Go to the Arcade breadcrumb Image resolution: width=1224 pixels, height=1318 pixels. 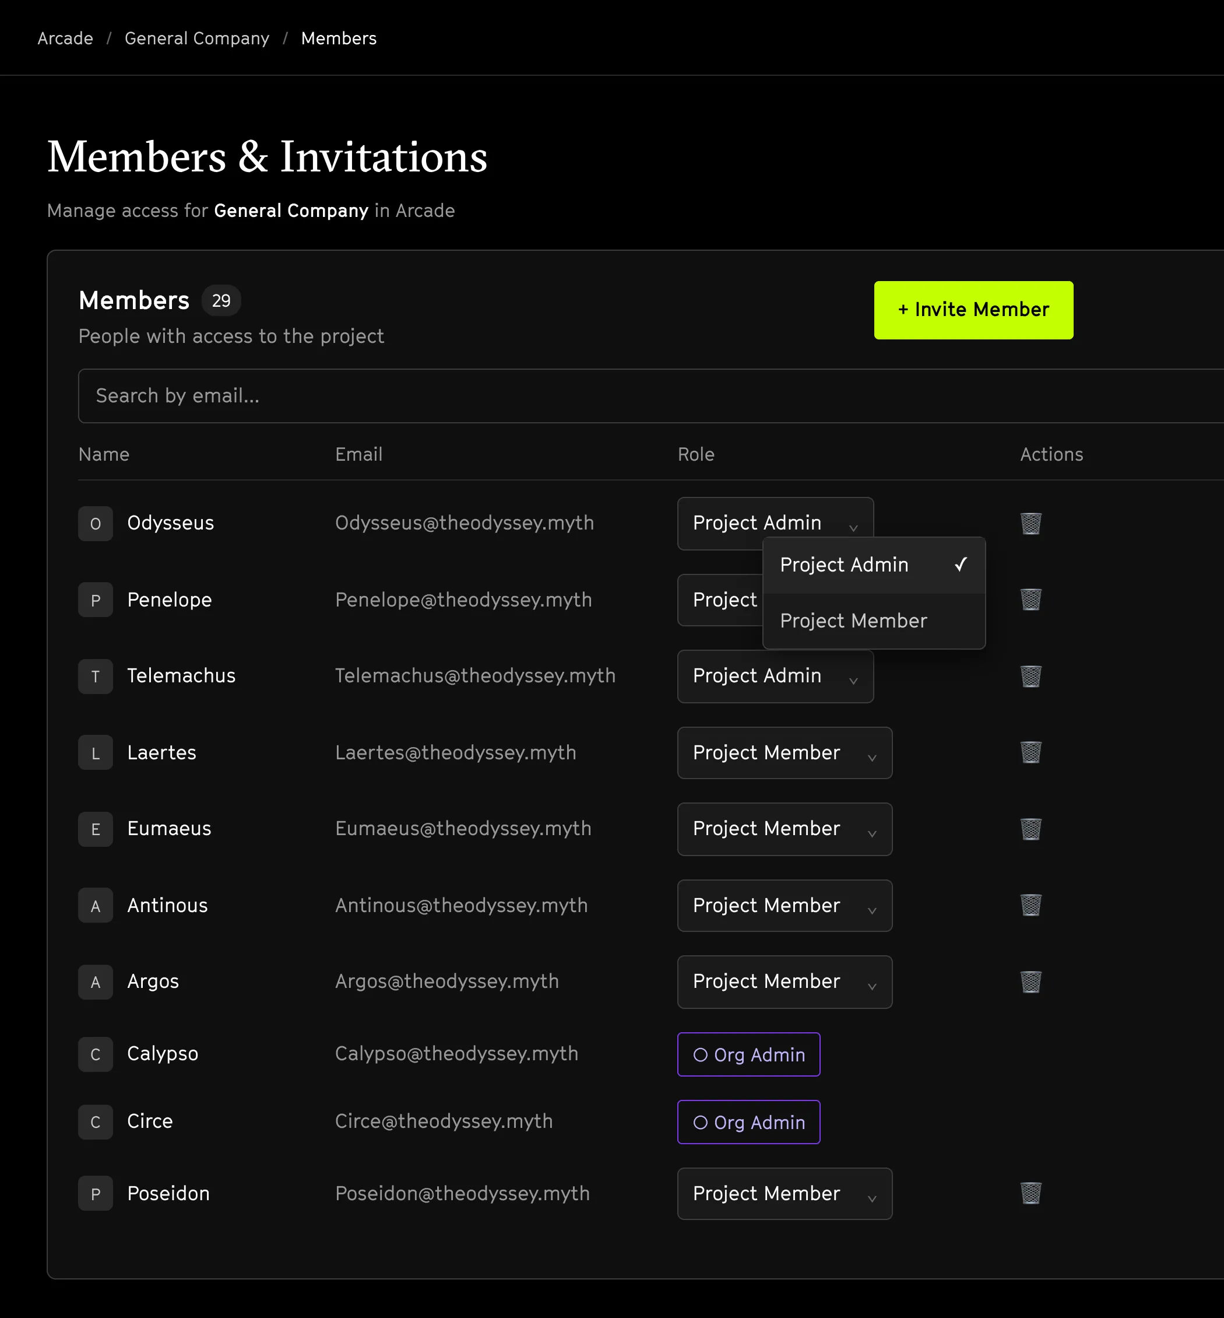pyautogui.click(x=65, y=38)
